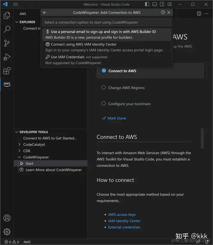Choose Connect using AWS IAM Identity Center
This screenshot has height=245, width=213.
(x=107, y=47)
